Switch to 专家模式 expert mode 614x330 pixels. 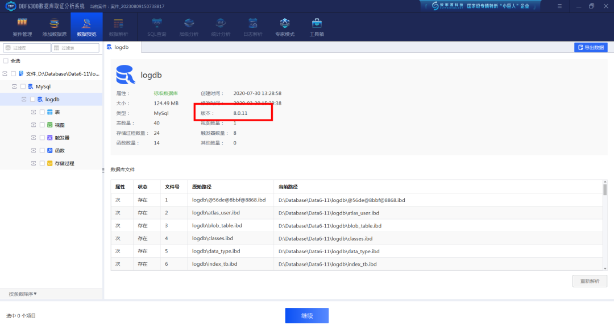[285, 27]
